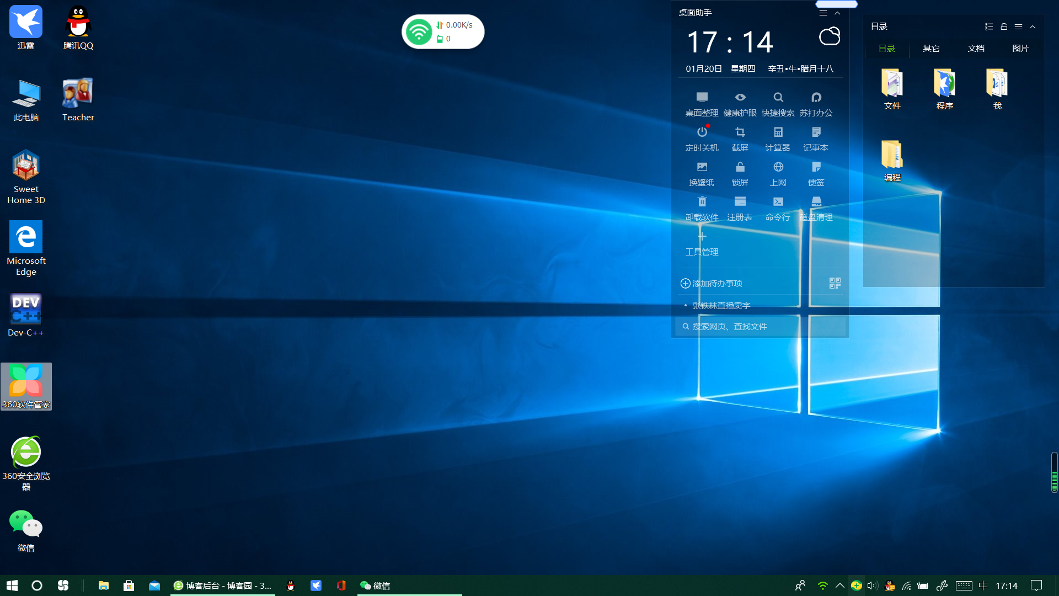Open the 张铁林直播卖字 news link
The image size is (1059, 596).
click(x=721, y=305)
